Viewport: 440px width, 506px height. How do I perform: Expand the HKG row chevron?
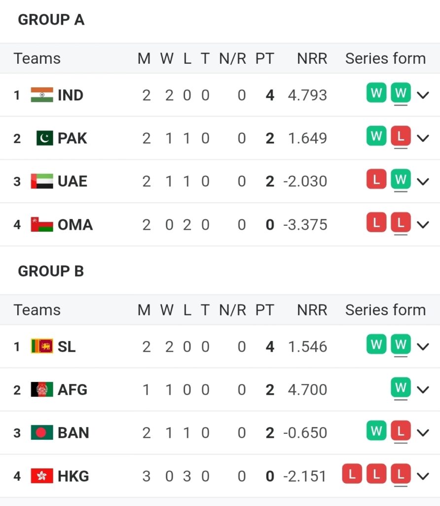tap(423, 476)
